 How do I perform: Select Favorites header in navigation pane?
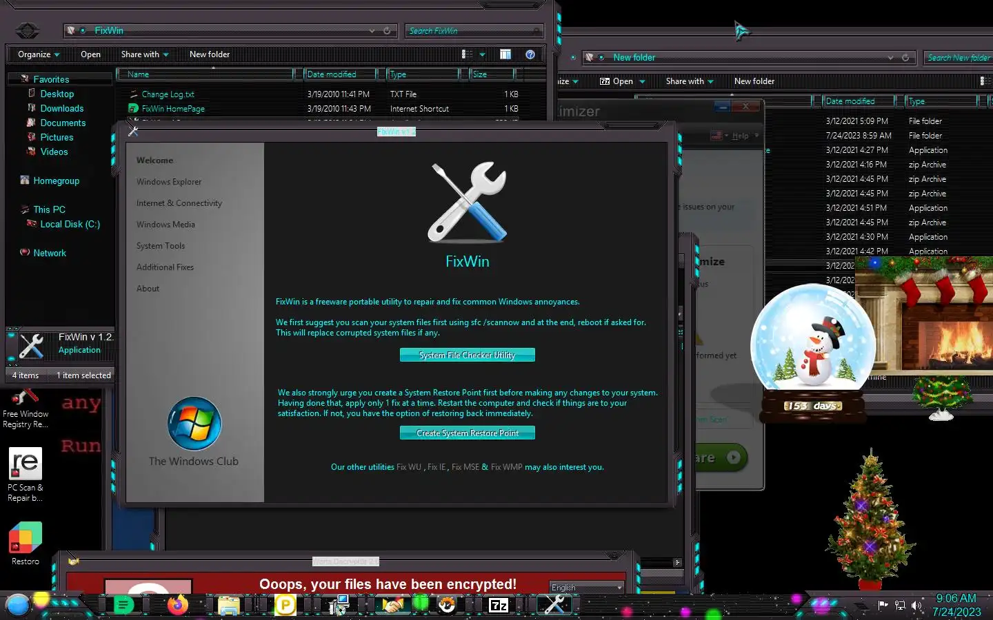click(51, 79)
